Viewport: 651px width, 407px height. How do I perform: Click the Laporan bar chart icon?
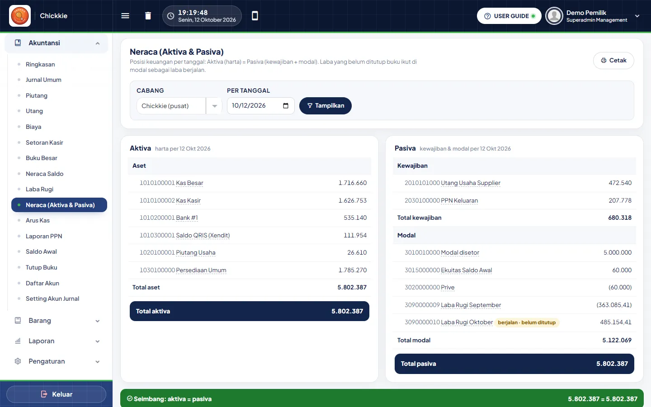coord(18,341)
